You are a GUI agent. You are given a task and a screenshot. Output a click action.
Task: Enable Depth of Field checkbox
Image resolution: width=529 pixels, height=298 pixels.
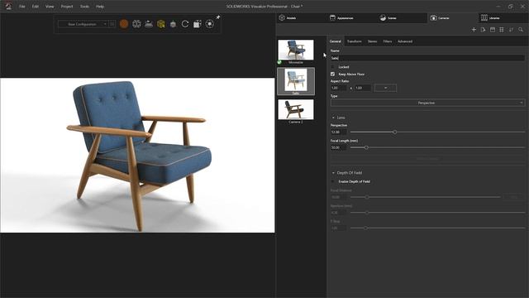(x=332, y=181)
